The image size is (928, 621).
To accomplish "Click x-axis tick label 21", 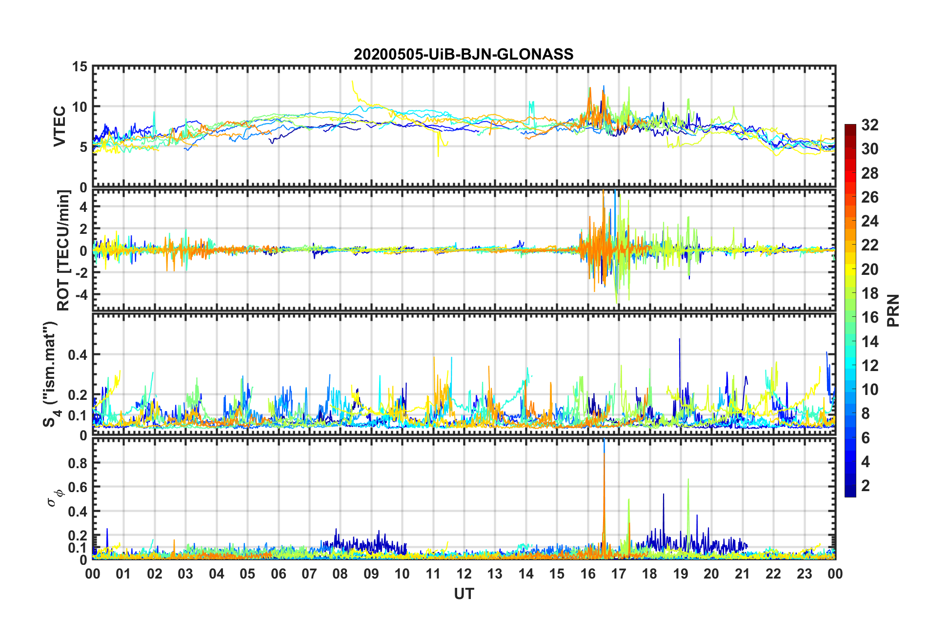I will pos(743,574).
